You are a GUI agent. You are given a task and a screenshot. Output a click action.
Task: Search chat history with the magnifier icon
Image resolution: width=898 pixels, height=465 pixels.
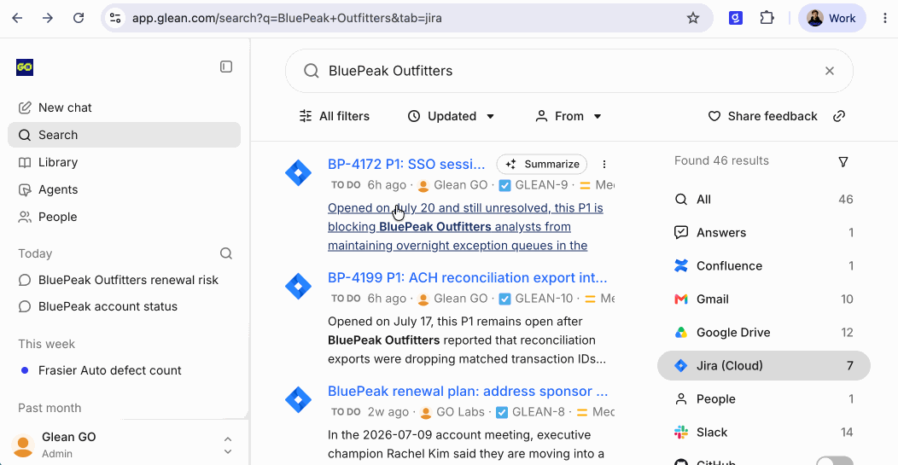(x=226, y=253)
